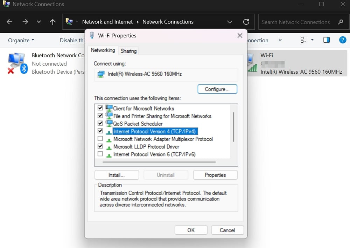
Task: Click the Networking tab
Action: (103, 50)
